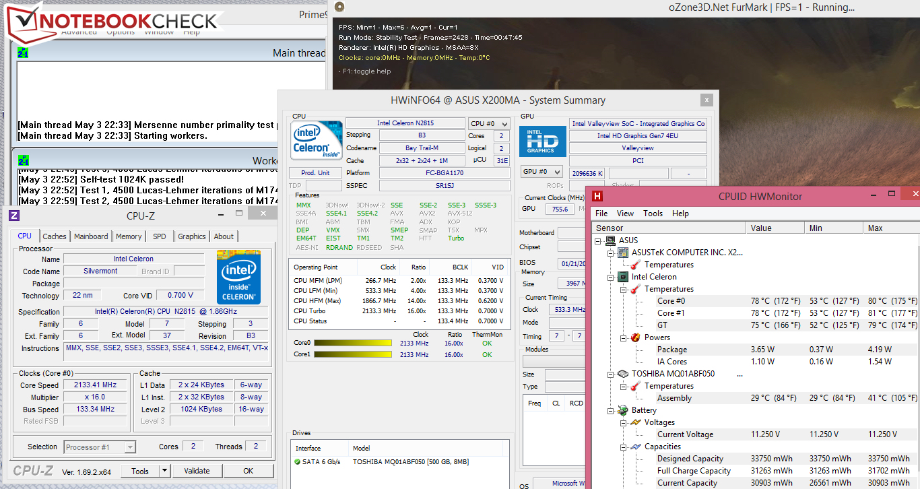
Task: Select the Package power row in HWMonitor
Action: [787, 350]
